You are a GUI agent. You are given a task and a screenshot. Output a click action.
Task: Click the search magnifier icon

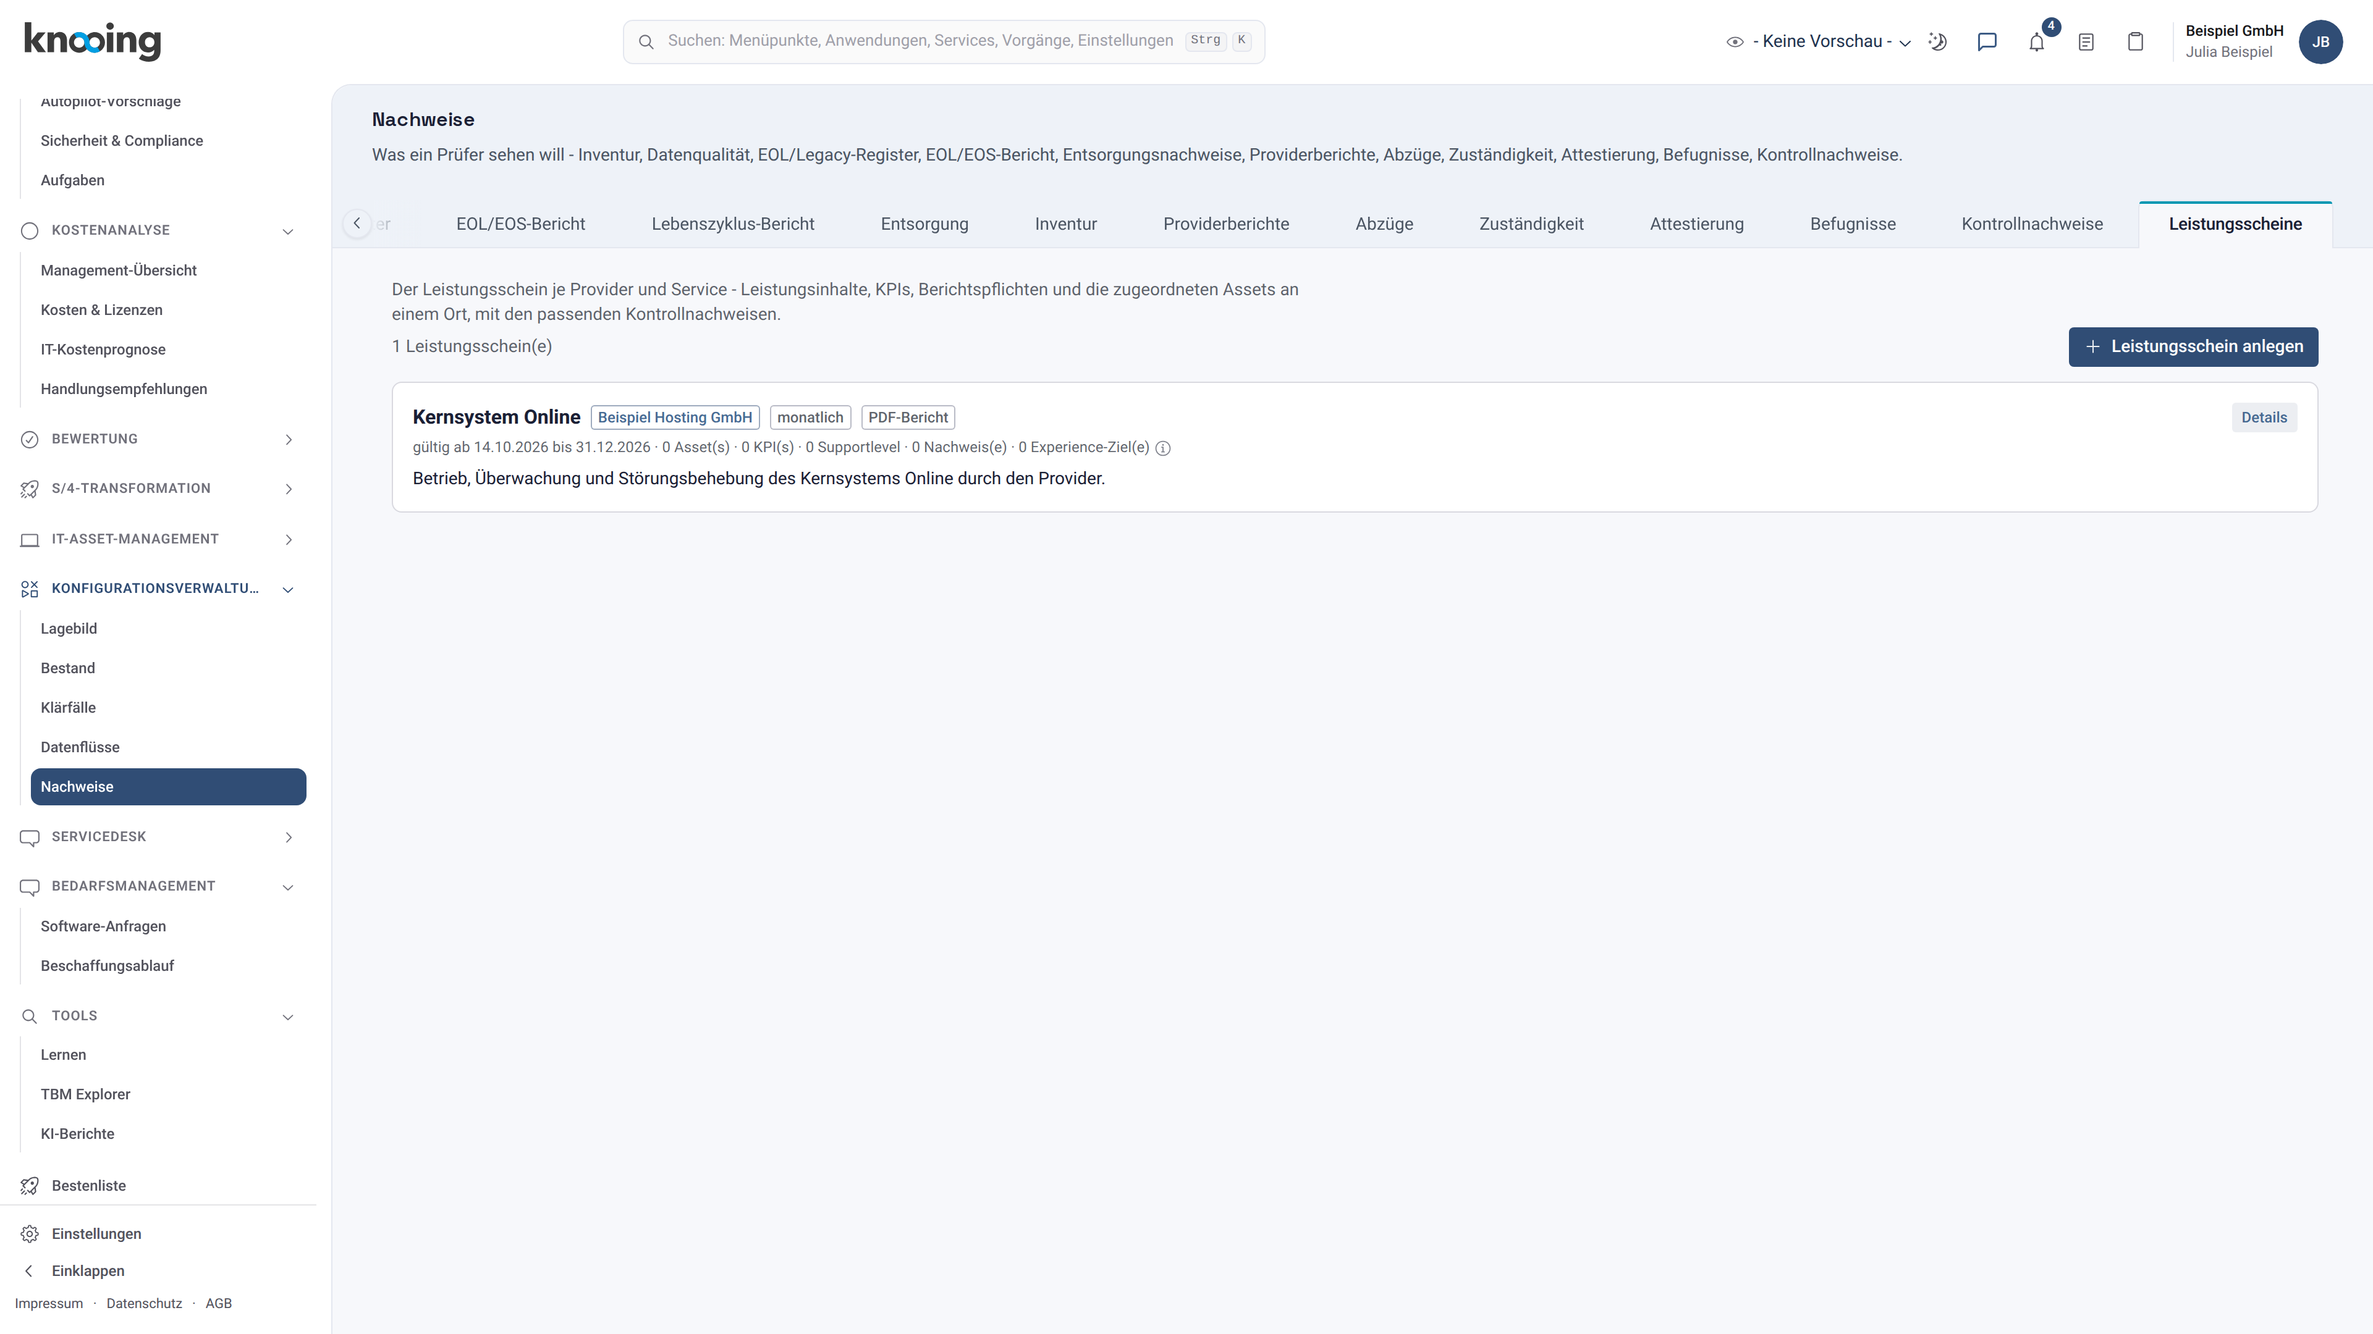(646, 41)
